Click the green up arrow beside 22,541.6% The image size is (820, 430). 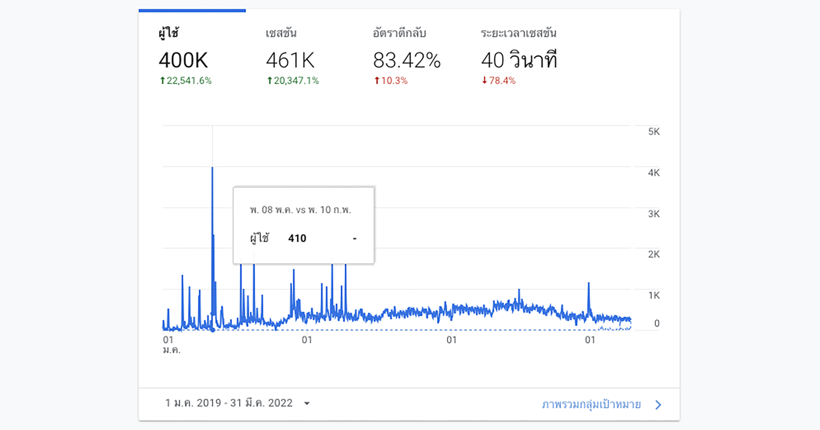(x=163, y=81)
